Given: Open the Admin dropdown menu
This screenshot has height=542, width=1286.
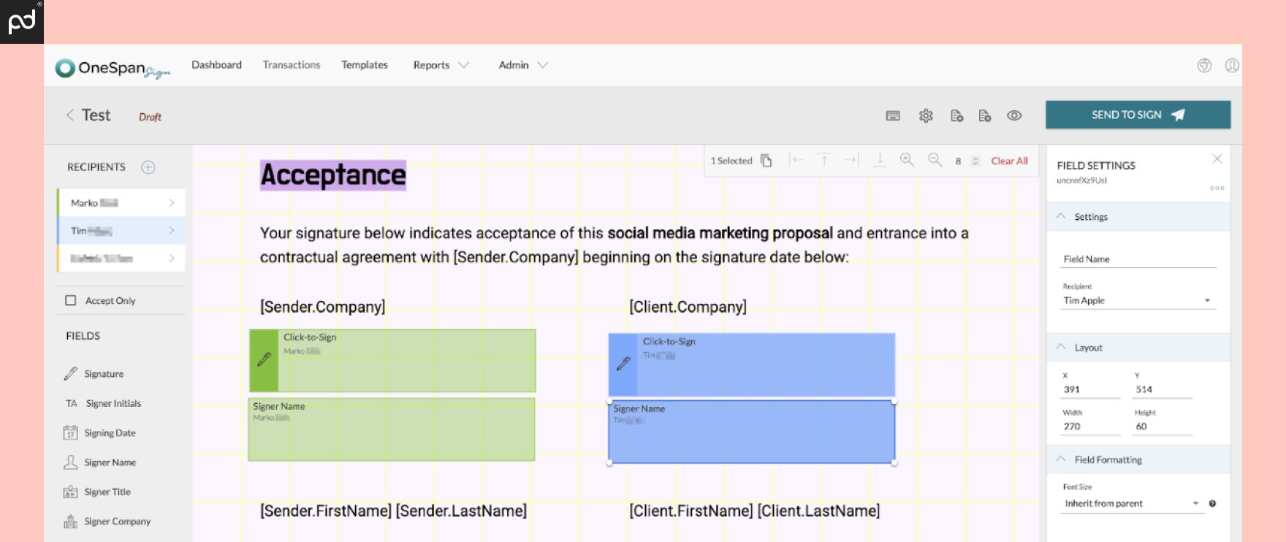Looking at the screenshot, I should click(523, 65).
